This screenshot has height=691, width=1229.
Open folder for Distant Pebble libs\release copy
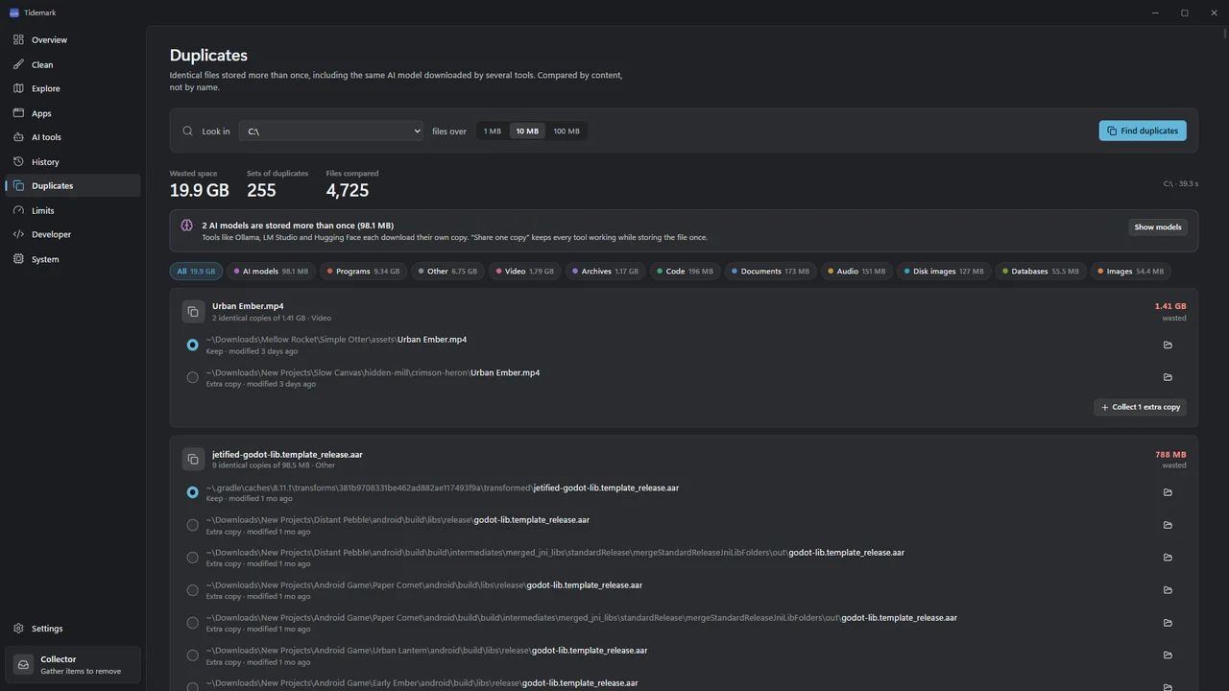coord(1168,525)
